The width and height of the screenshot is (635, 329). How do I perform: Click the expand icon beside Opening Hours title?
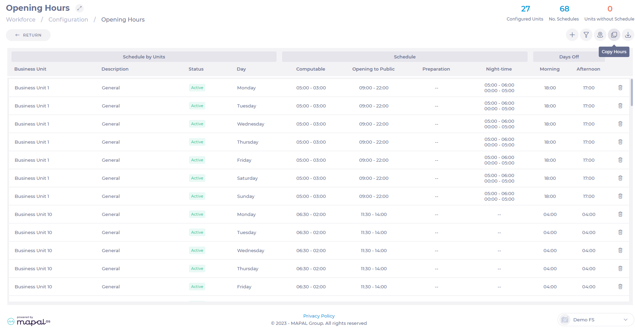(80, 8)
